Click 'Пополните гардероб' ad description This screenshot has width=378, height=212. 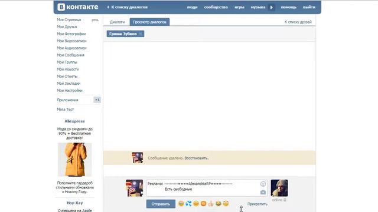pyautogui.click(x=75, y=187)
